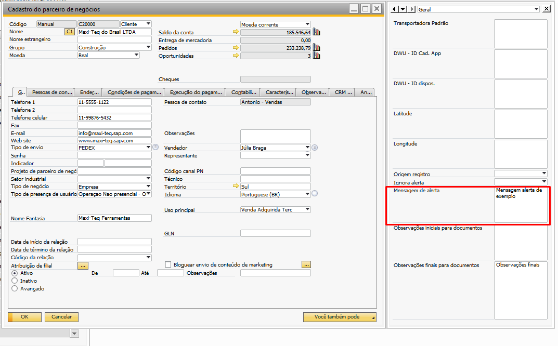
Task: Open the info icon beside Vendedor
Action: click(315, 148)
